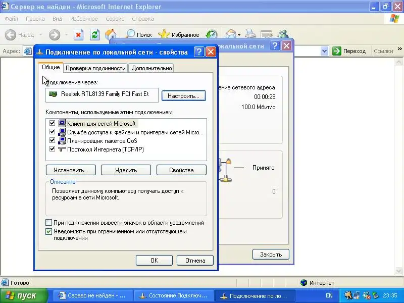
Task: Click the Back arrow icon in Internet Explorer
Action: (x=11, y=35)
